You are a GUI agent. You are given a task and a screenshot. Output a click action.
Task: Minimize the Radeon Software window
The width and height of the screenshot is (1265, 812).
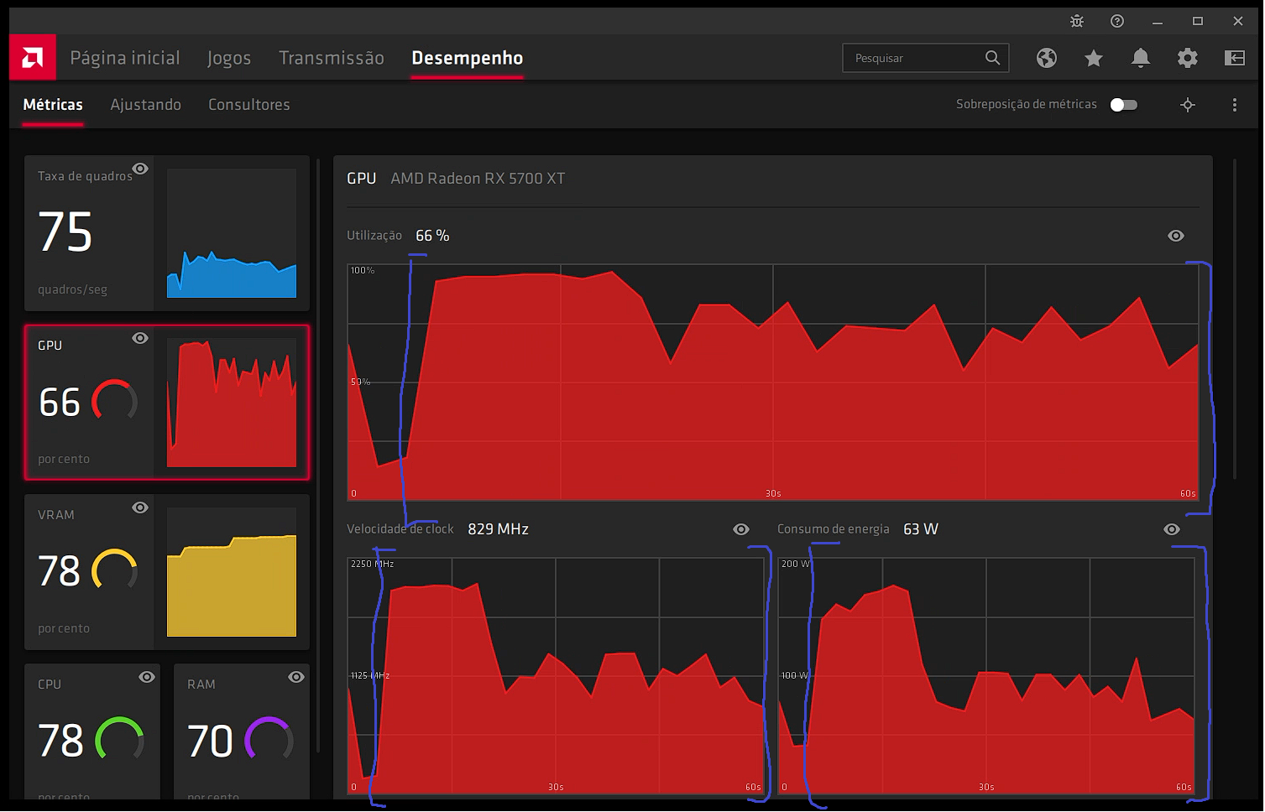1158,21
